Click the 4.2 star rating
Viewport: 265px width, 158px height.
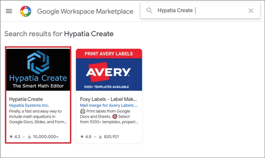tap(15, 136)
